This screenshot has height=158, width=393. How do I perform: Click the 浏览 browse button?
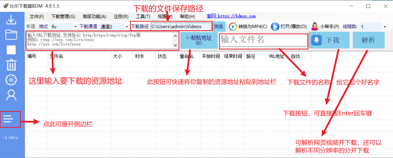tap(218, 26)
